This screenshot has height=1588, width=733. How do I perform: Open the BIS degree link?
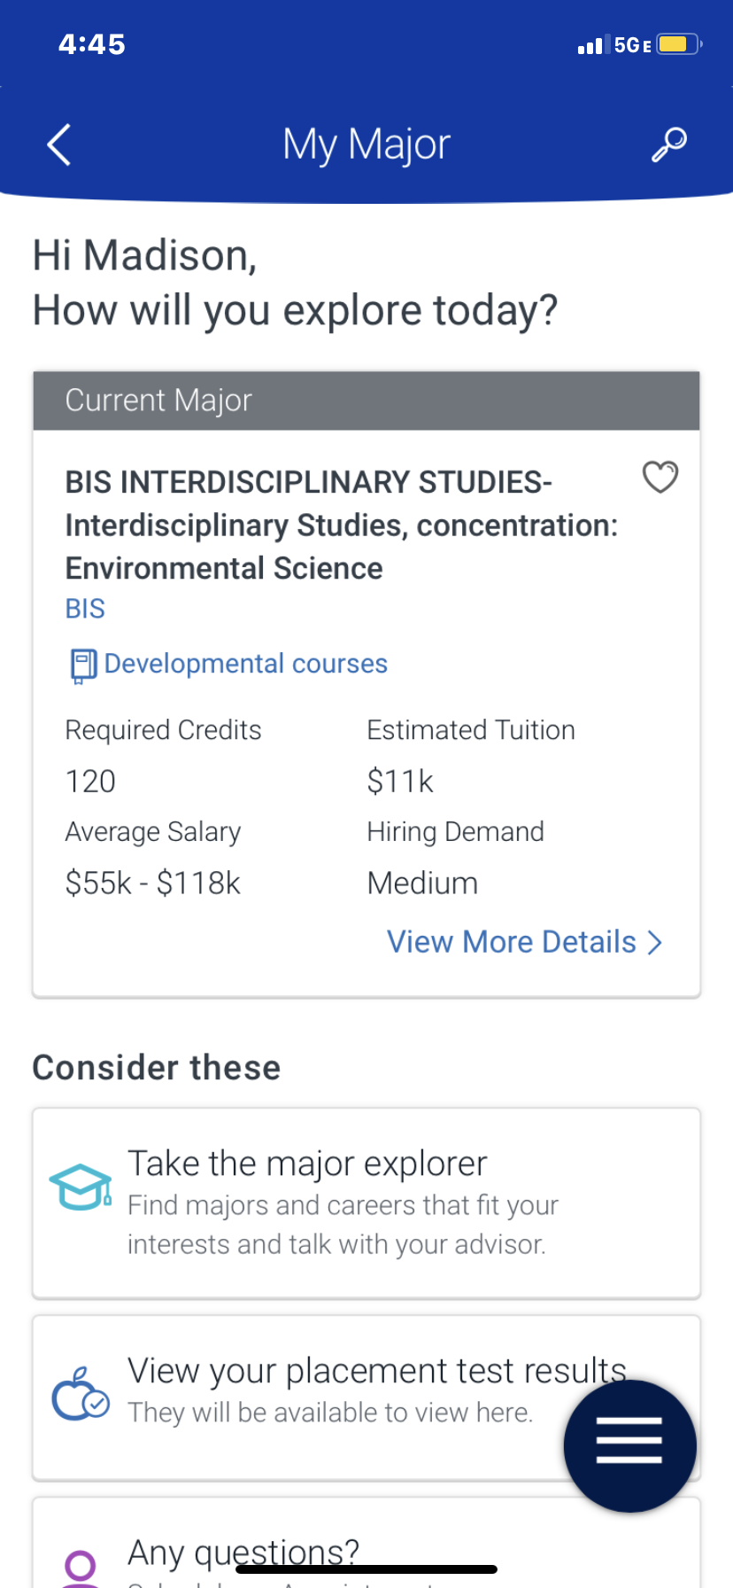[x=85, y=609]
